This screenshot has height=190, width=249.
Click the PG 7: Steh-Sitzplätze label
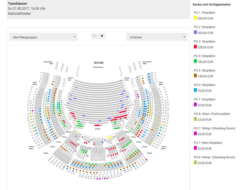click(208, 143)
